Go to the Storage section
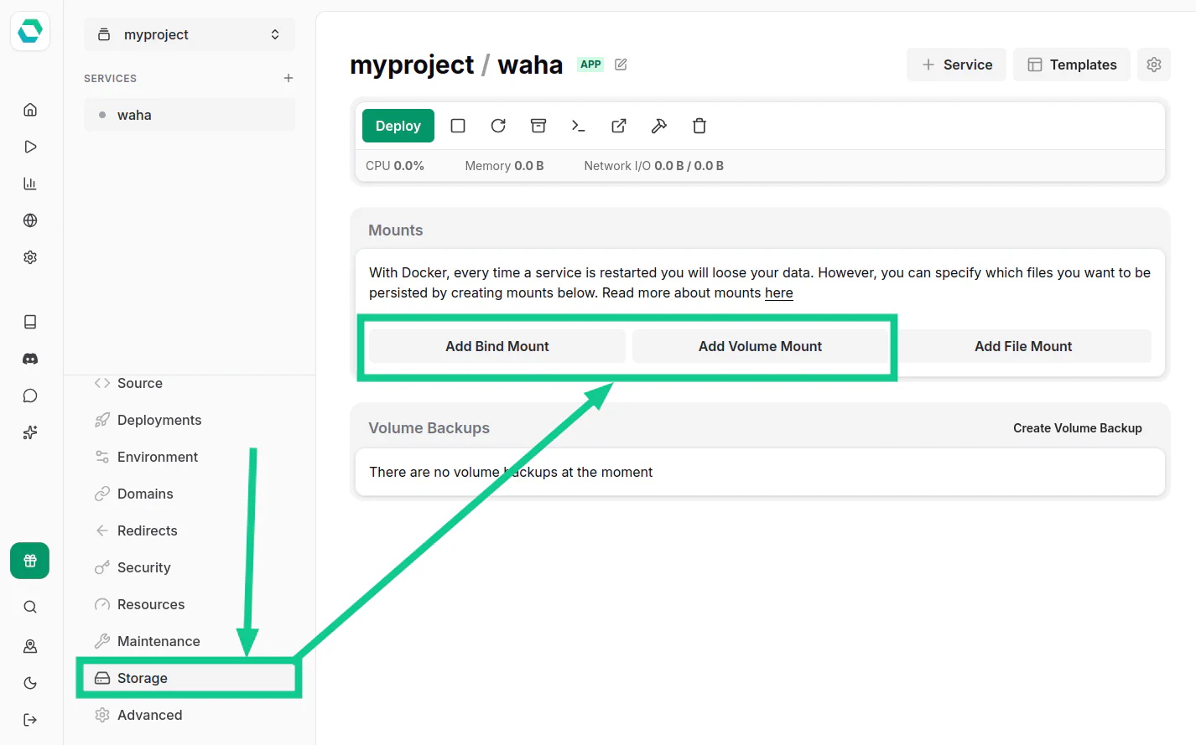 pos(143,678)
